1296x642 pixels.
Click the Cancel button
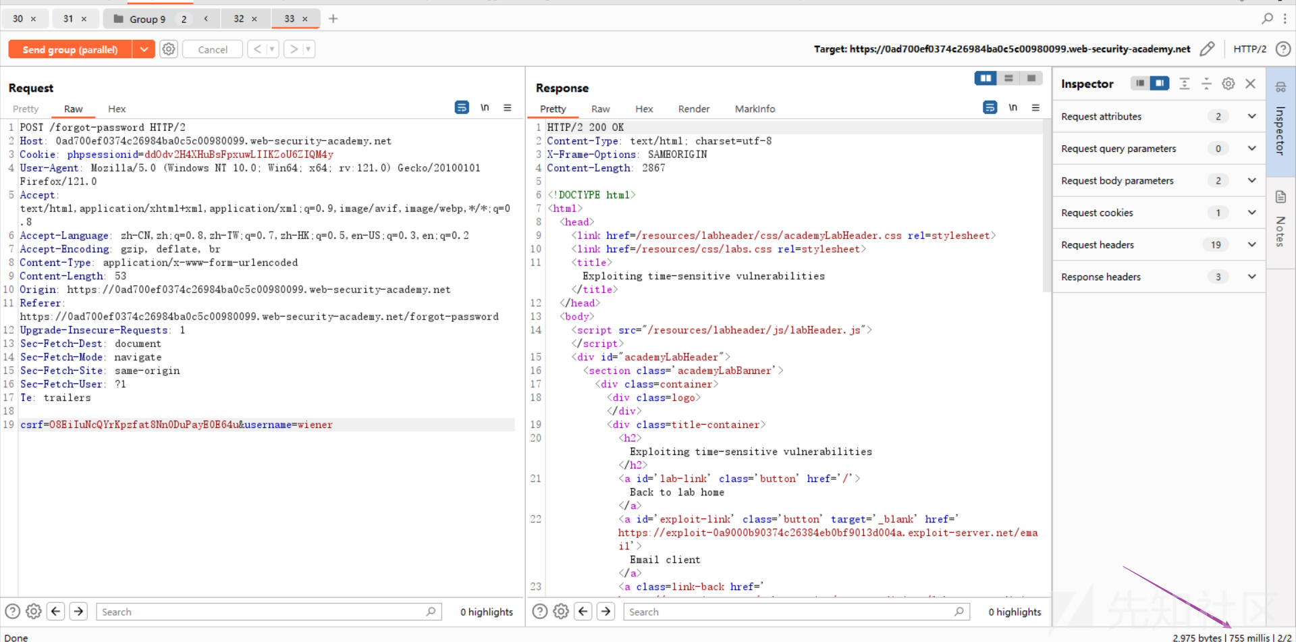pyautogui.click(x=213, y=49)
